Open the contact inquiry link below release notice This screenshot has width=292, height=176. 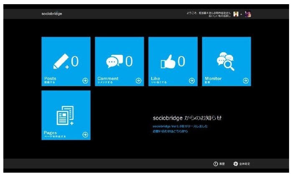coord(170,131)
